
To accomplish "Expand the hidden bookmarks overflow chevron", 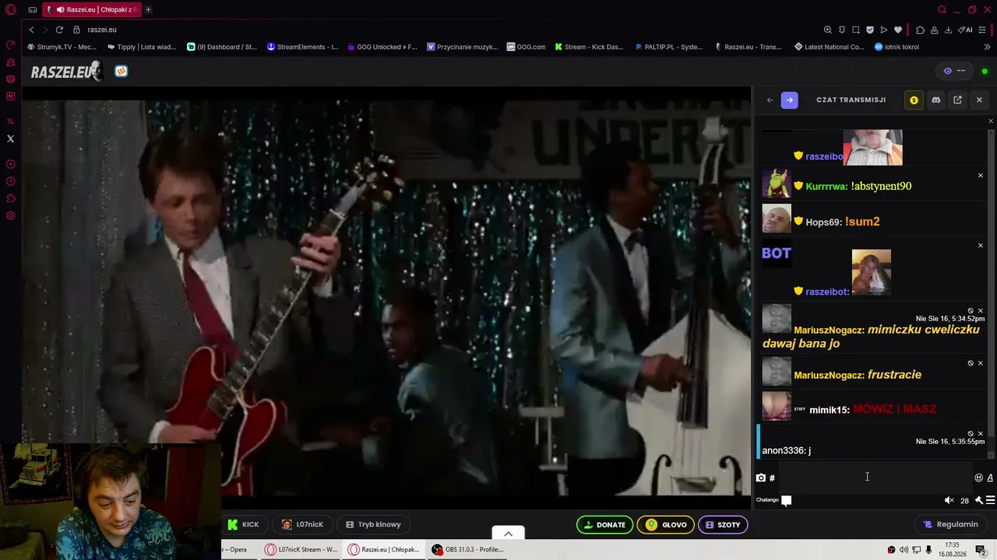I will tap(986, 47).
